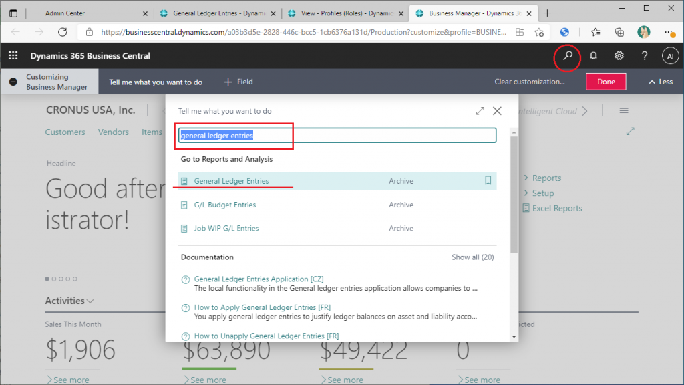This screenshot has width=684, height=385.
Task: Open the settings gear in Business Central
Action: 619,56
